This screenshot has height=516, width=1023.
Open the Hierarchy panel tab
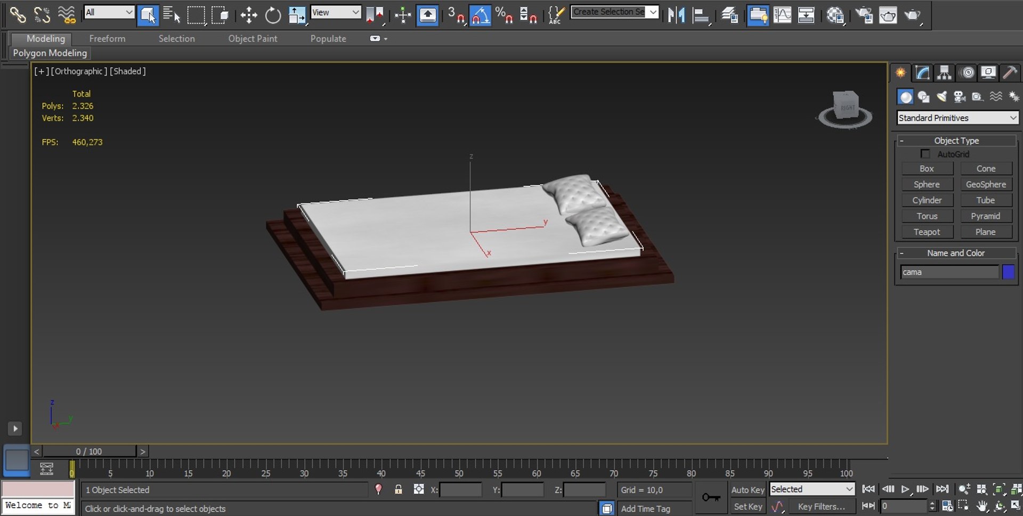(945, 72)
